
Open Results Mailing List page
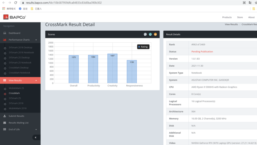(x=18, y=122)
